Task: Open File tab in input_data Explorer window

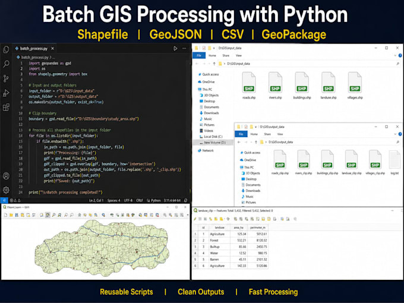Action: tap(199, 55)
